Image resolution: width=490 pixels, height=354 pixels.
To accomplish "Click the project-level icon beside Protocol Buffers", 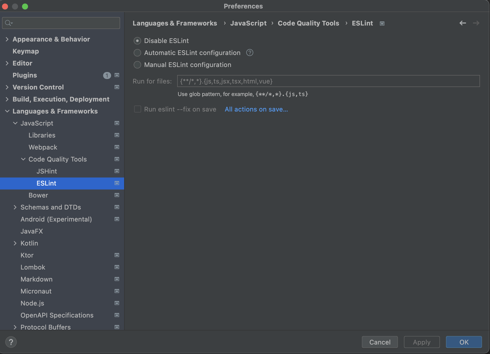I will point(117,327).
